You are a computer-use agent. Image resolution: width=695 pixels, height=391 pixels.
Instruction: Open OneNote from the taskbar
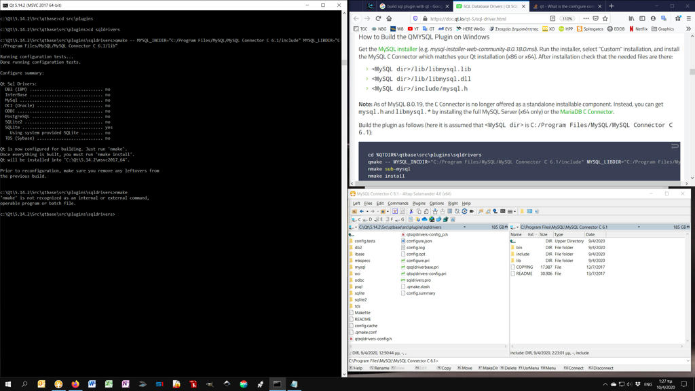[126, 384]
